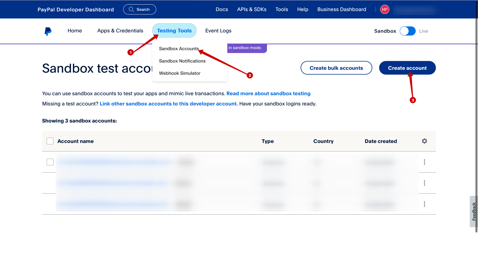Image resolution: width=478 pixels, height=276 pixels.
Task: Open actions menu for third sandbox account
Action: point(424,204)
